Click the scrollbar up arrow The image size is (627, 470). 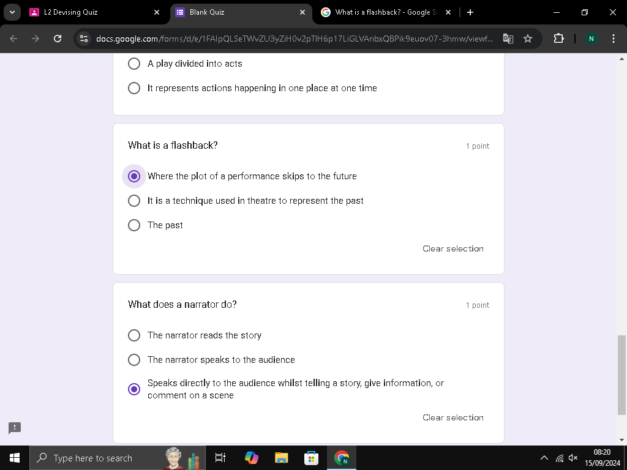(x=621, y=59)
